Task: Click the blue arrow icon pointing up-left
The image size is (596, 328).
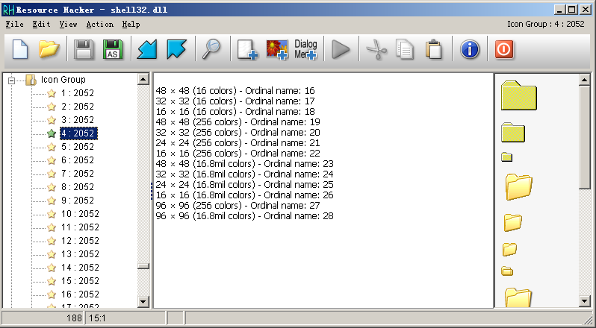Action: point(176,49)
